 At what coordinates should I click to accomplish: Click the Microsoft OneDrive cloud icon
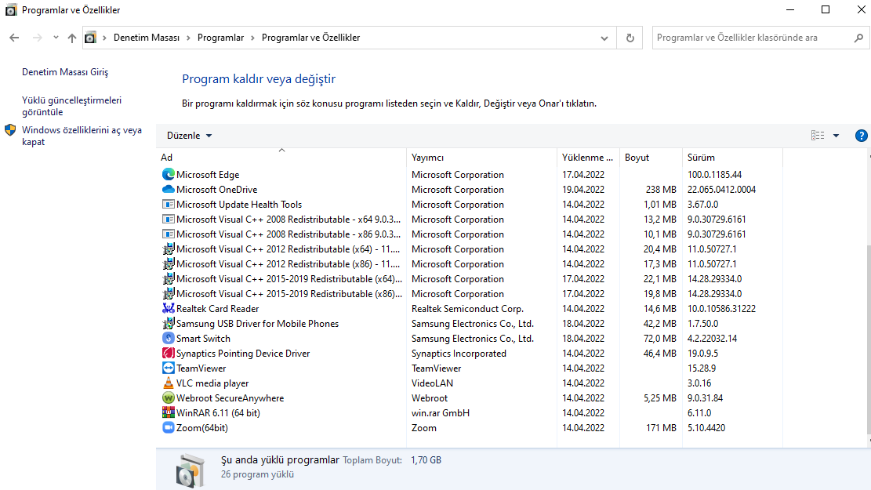click(167, 189)
